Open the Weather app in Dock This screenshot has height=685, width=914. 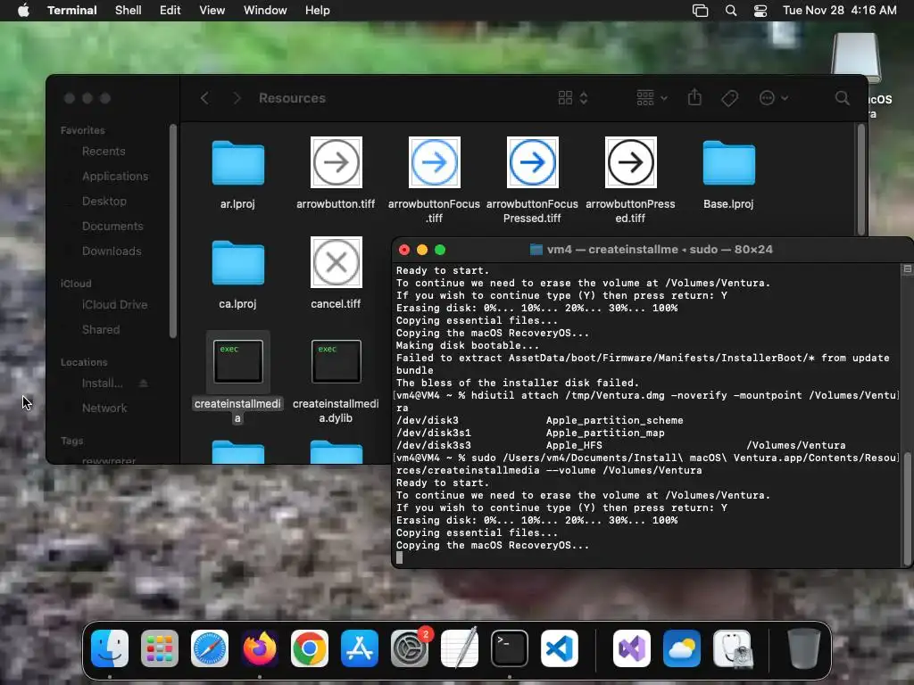point(681,648)
